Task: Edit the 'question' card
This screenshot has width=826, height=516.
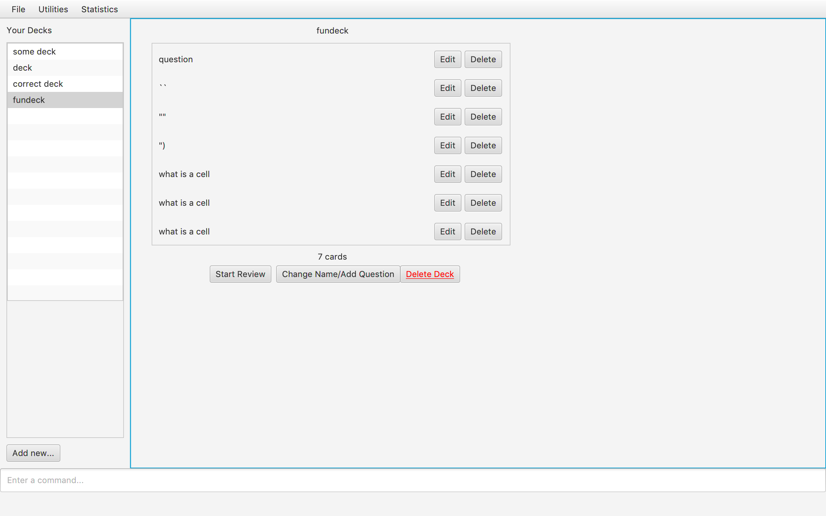Action: (x=447, y=59)
